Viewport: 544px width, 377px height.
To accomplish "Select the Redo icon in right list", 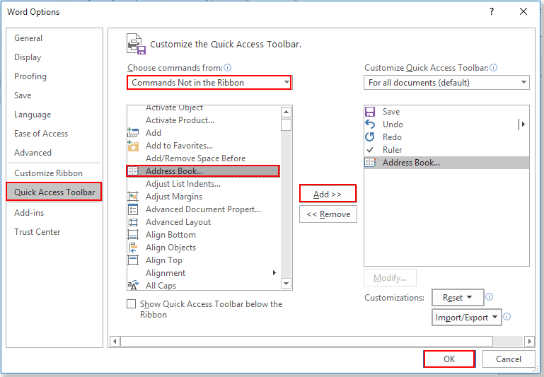I will [370, 137].
